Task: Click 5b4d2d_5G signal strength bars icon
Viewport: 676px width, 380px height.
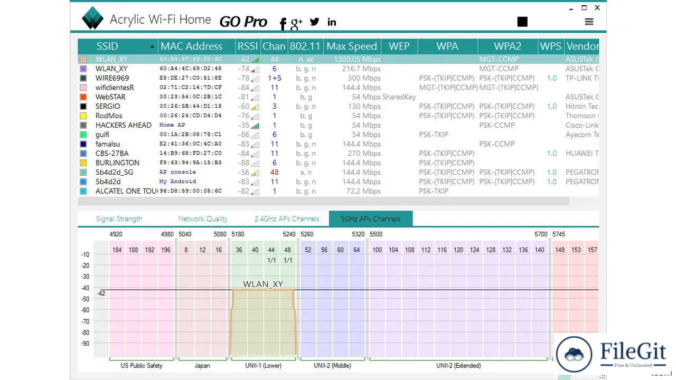Action: click(x=255, y=173)
